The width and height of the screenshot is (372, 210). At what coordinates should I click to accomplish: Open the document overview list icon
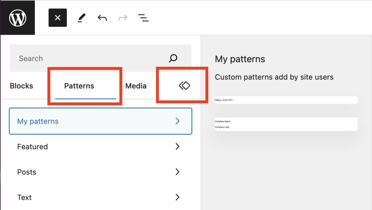click(x=143, y=17)
